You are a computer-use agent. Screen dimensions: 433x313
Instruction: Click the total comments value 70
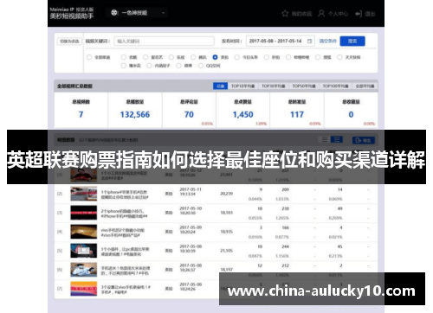pos(189,114)
